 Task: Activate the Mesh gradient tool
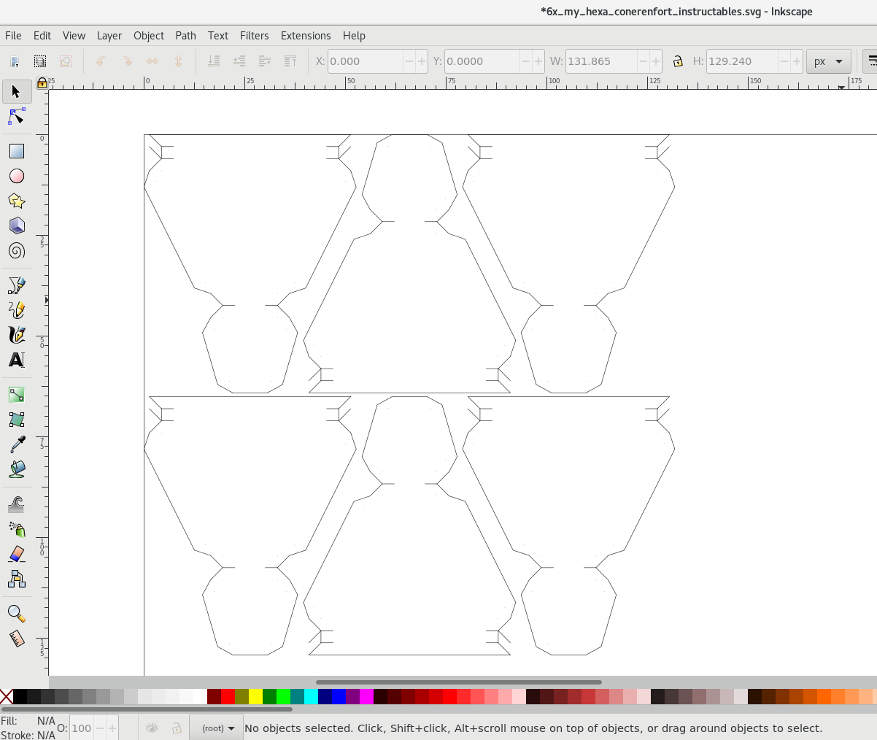pyautogui.click(x=16, y=420)
